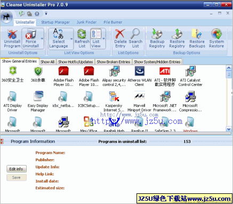This screenshot has width=233, height=204.
Task: Click the Edit info button
Action: point(17,169)
